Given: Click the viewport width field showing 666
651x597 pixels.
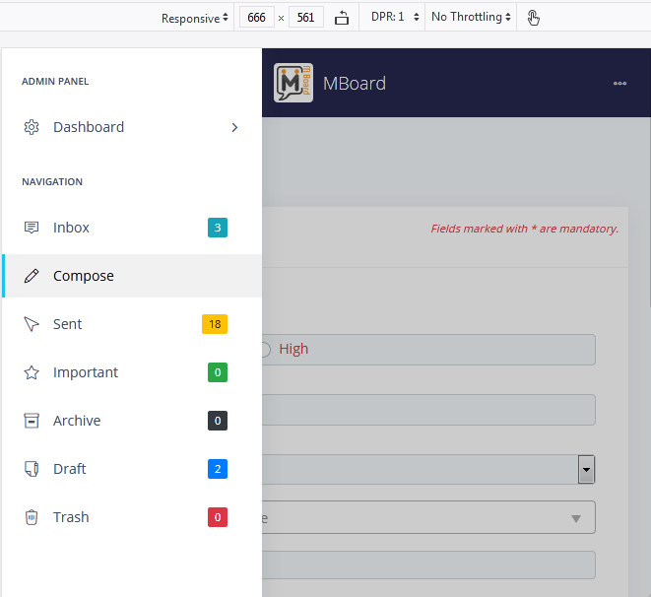Looking at the screenshot, I should 254,18.
